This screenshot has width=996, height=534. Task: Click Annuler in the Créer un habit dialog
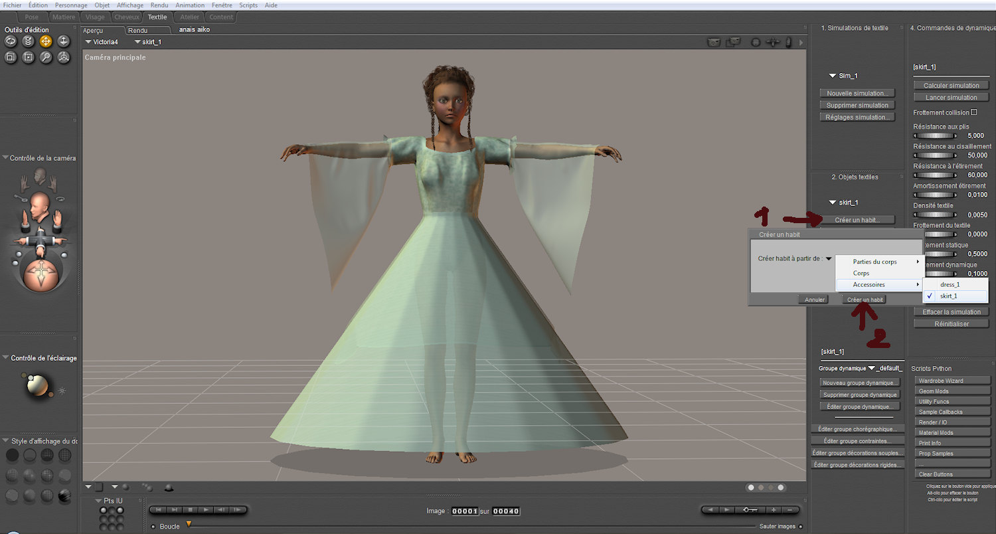815,300
